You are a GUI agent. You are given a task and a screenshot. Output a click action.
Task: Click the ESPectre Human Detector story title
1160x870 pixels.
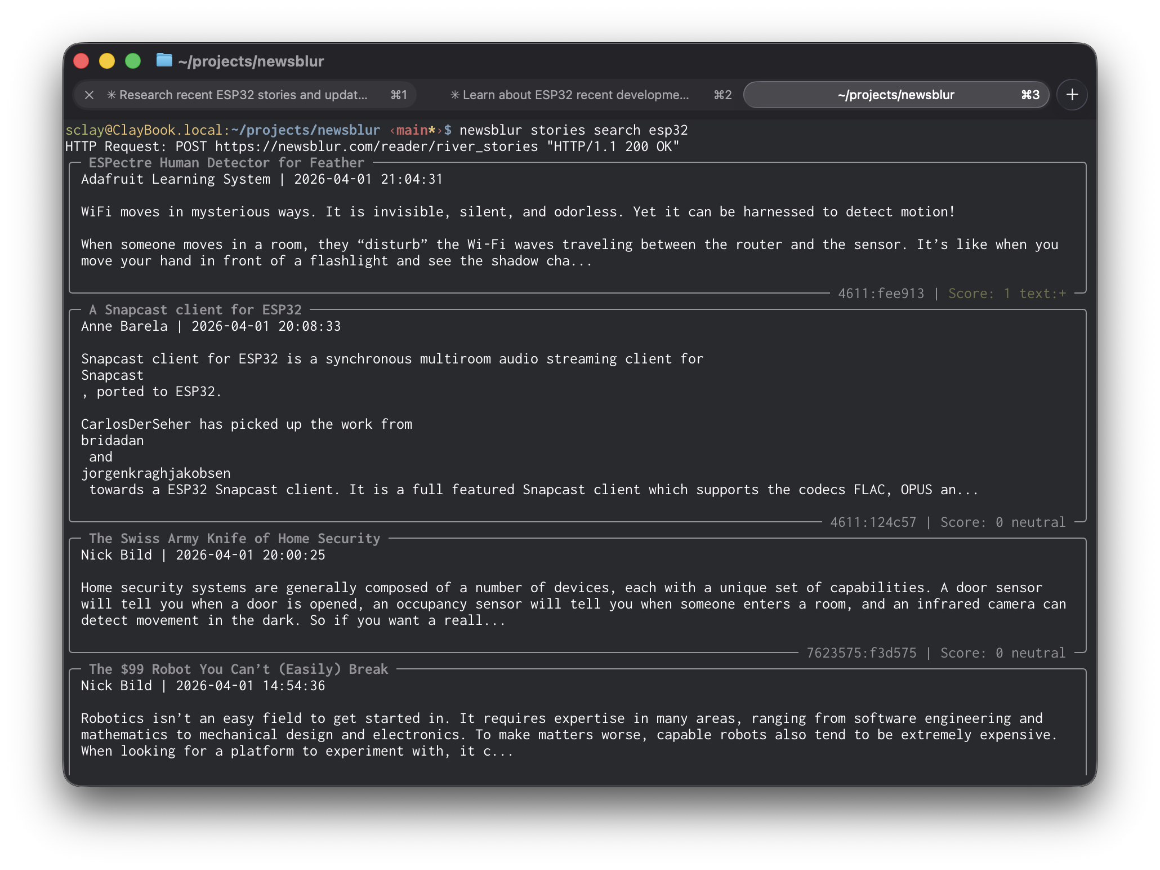(x=226, y=163)
